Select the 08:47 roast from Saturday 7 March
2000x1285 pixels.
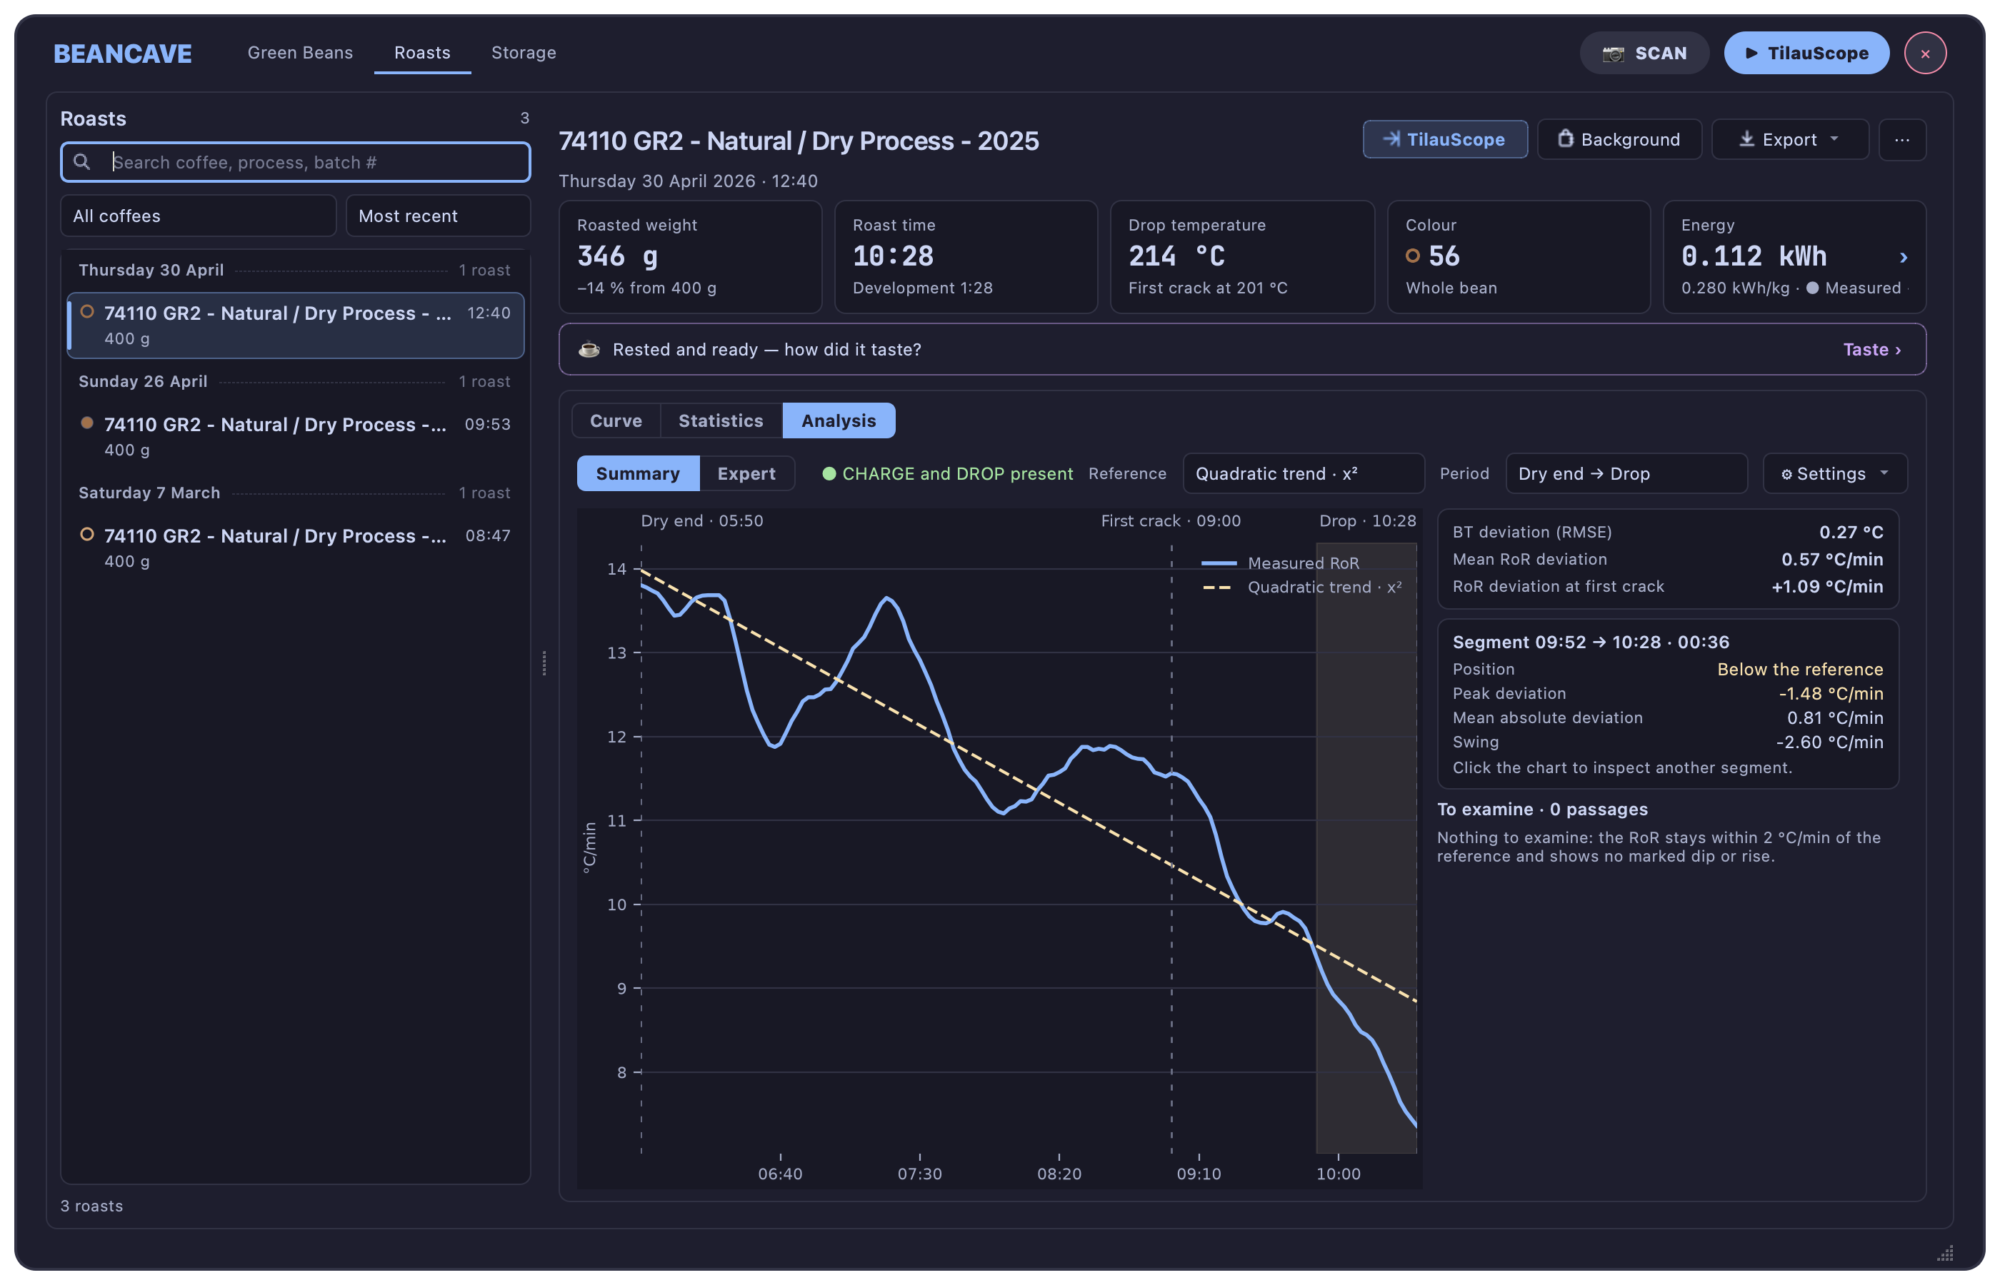coord(296,548)
